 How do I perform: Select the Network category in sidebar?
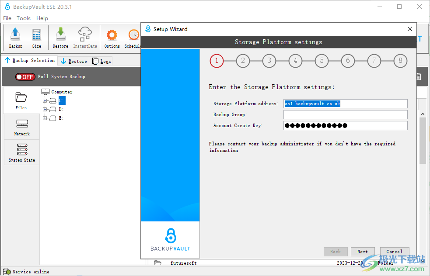click(x=22, y=127)
